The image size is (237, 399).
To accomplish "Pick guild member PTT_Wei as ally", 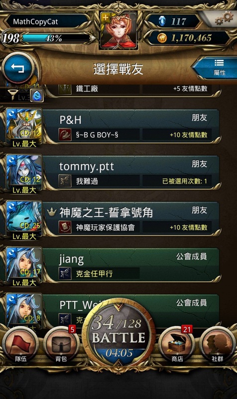I will (x=130, y=310).
